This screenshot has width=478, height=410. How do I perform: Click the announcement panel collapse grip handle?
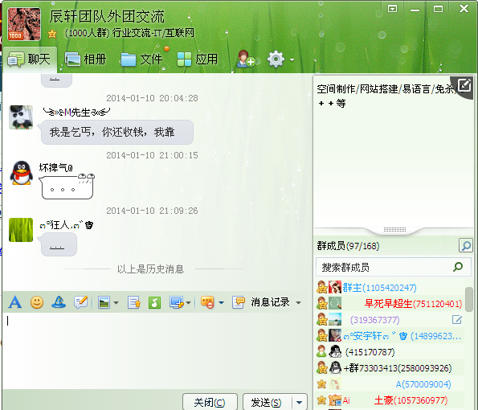click(394, 229)
